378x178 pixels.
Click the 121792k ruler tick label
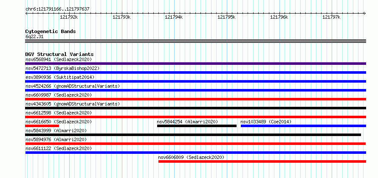(69, 17)
